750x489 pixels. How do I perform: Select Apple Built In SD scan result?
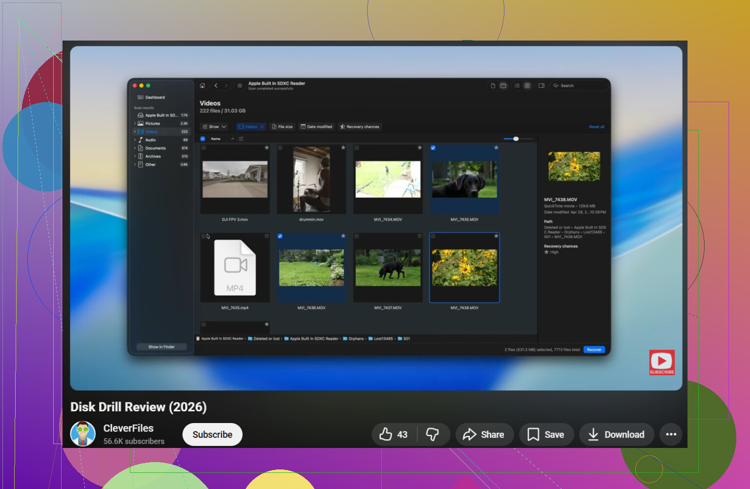point(162,115)
